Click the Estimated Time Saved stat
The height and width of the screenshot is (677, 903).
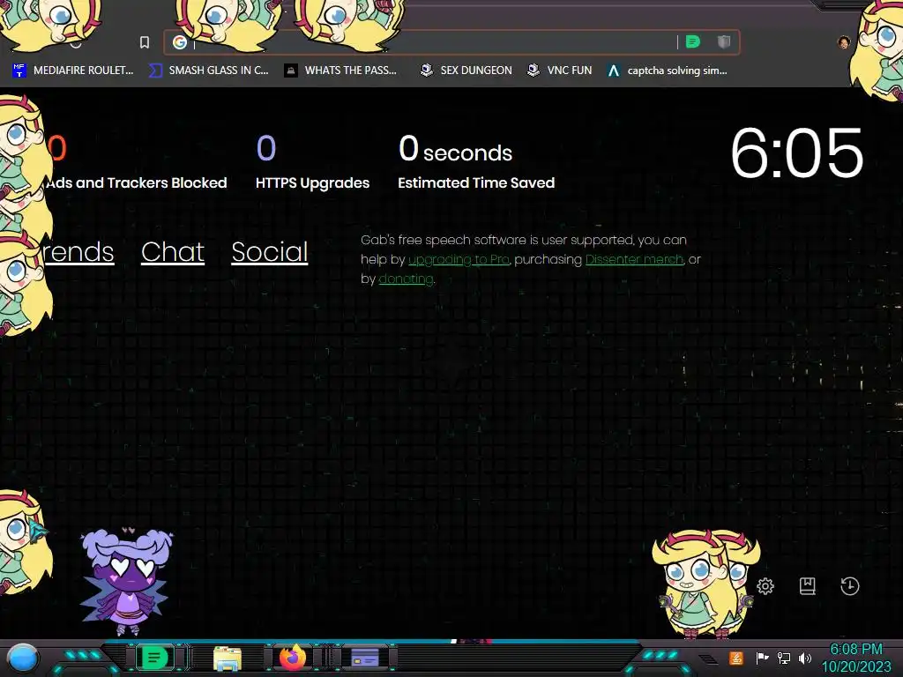tap(476, 162)
